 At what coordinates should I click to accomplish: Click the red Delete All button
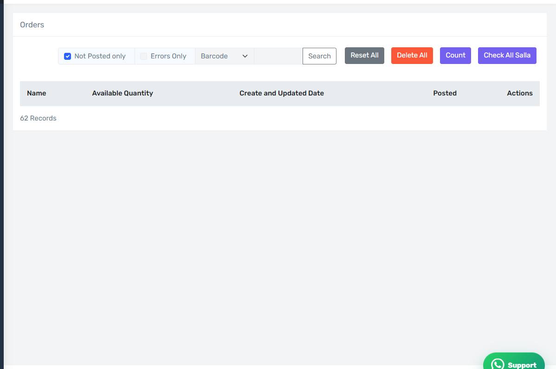412,56
